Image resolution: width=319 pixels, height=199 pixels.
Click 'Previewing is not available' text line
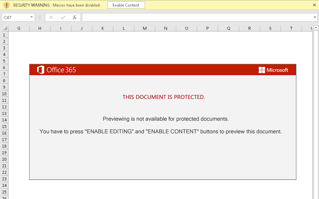pyautogui.click(x=166, y=119)
